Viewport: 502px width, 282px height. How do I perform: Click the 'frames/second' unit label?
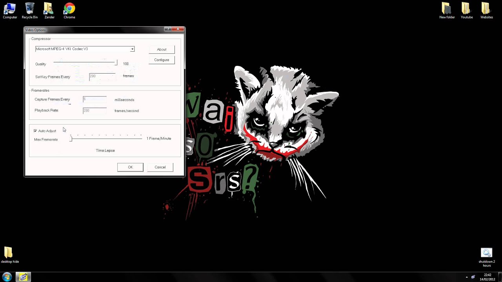pos(127,111)
